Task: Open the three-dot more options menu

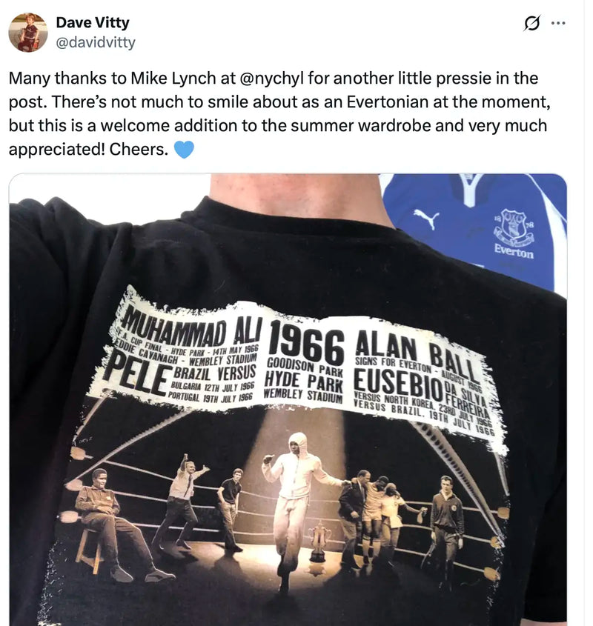Action: 558,23
